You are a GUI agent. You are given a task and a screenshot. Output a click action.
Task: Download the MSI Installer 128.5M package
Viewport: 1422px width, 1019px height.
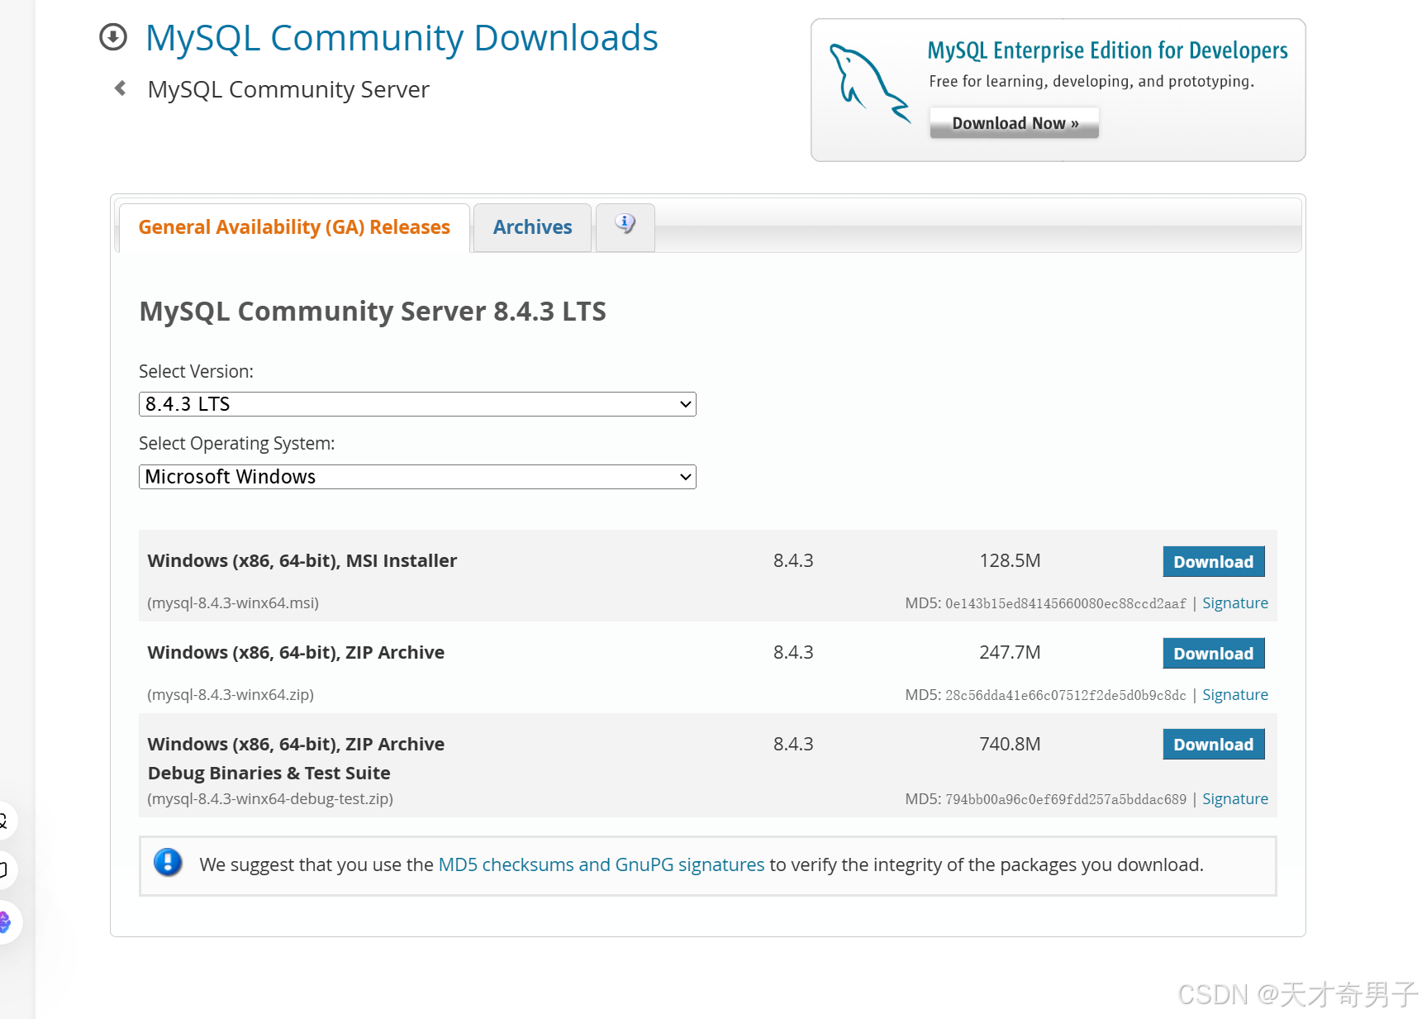click(1214, 562)
